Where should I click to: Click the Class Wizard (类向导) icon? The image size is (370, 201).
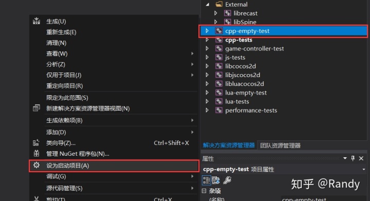click(x=36, y=143)
